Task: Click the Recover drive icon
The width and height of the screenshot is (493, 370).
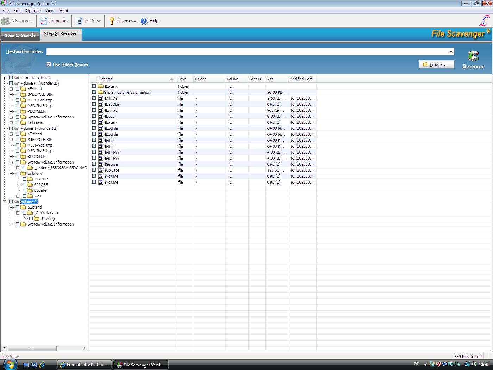Action: 473,56
